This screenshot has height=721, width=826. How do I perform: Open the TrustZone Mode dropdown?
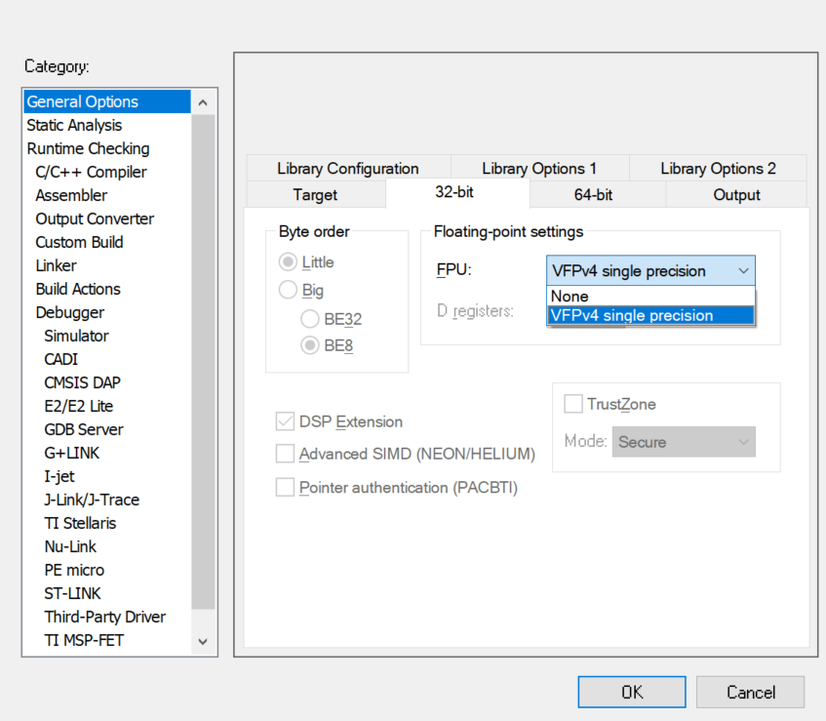[x=684, y=442]
